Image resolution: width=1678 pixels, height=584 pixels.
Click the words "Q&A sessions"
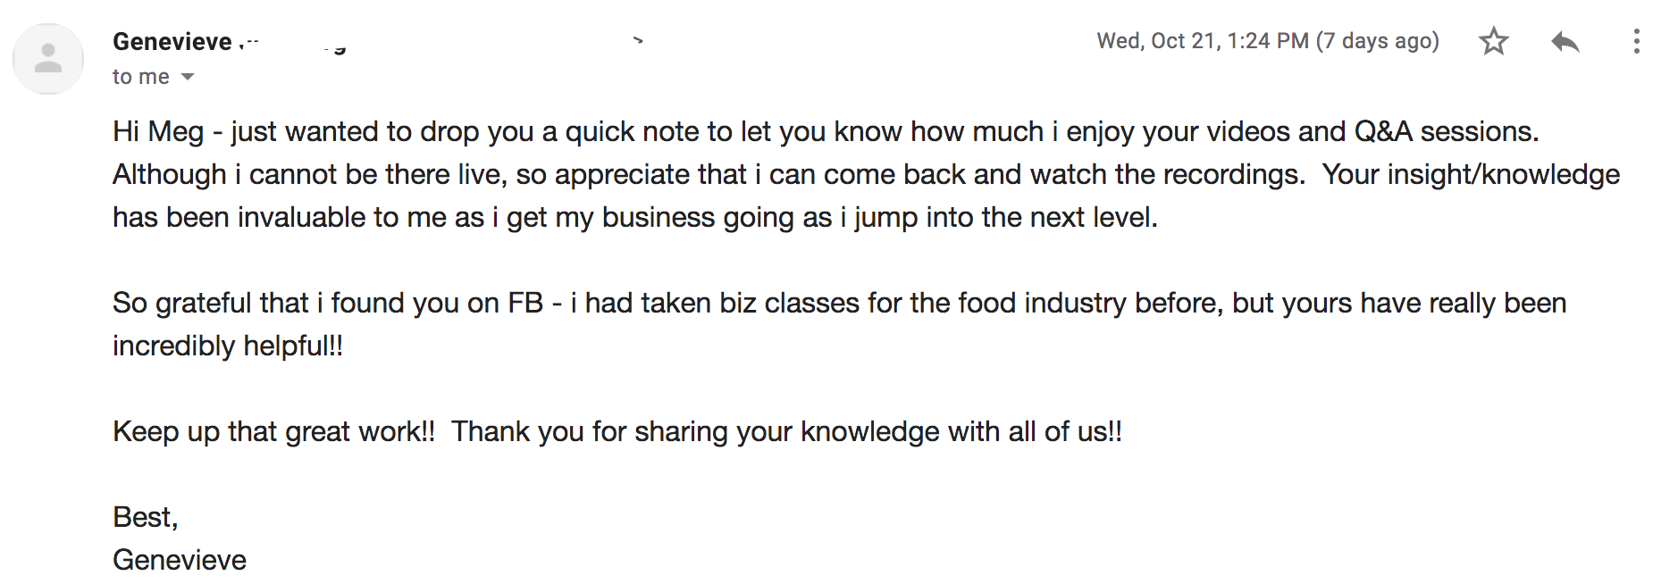tap(1446, 131)
